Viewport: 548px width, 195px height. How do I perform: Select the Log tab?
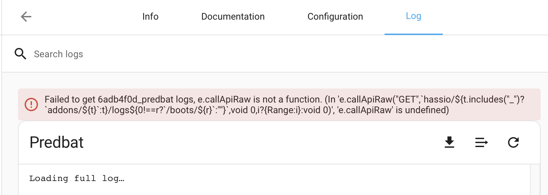pyautogui.click(x=413, y=16)
